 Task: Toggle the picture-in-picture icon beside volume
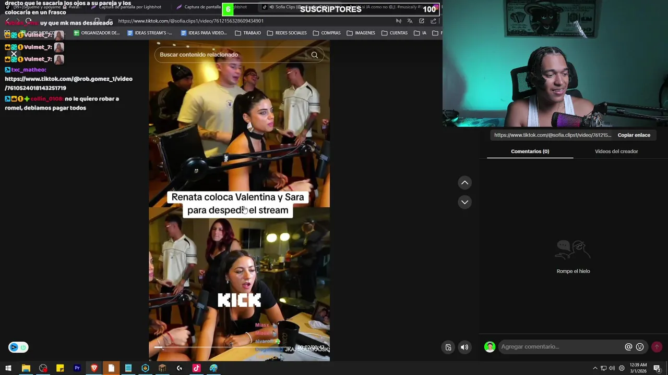pos(448,347)
